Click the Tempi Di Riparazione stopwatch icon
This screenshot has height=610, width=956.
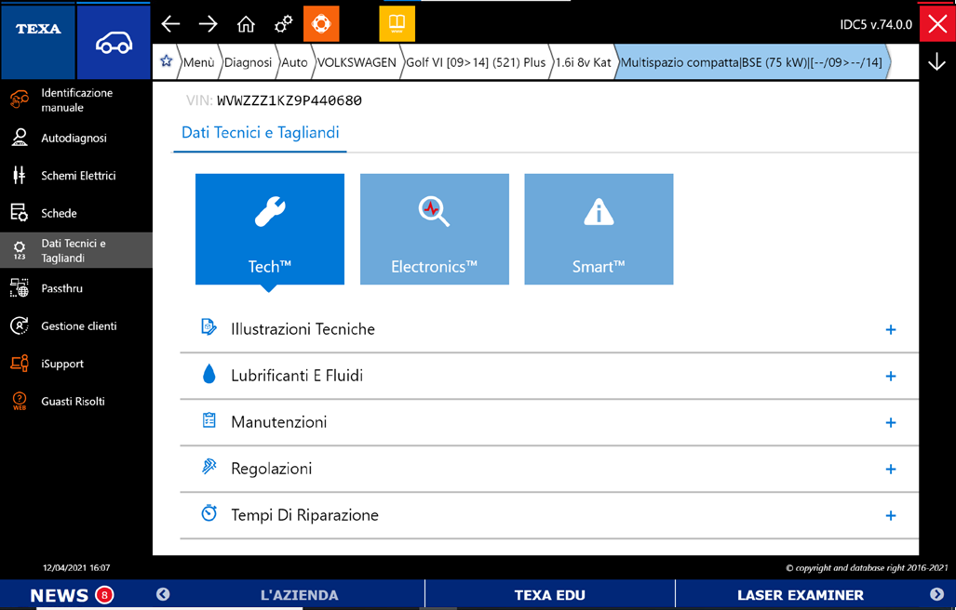pos(209,513)
